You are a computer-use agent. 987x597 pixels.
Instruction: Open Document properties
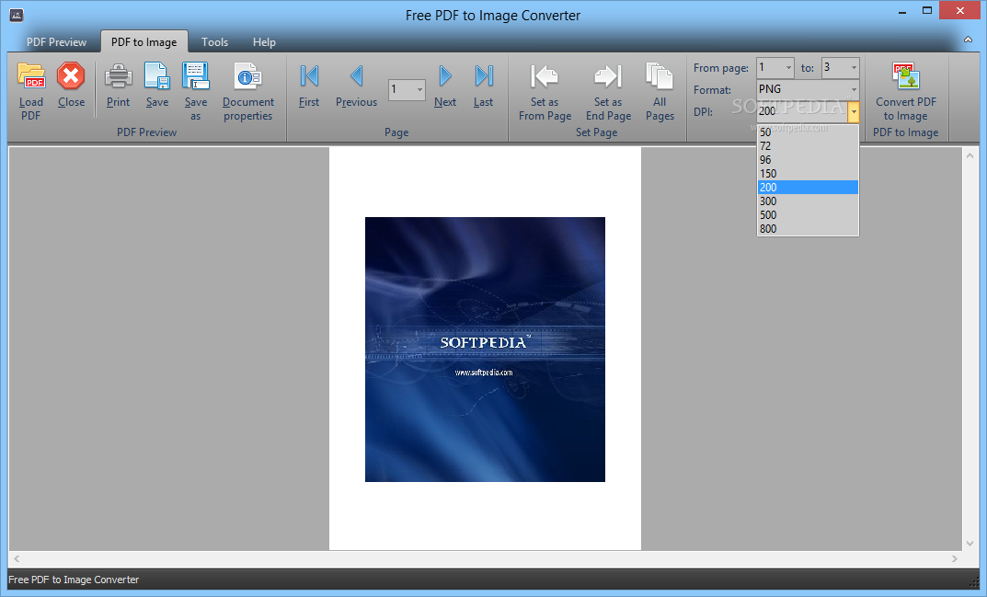click(248, 91)
